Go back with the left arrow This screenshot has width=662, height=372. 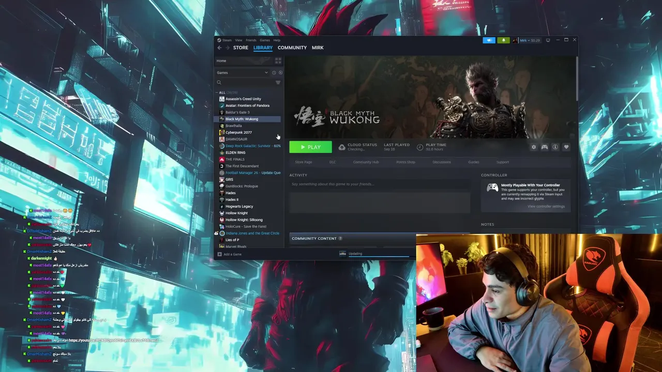pos(219,48)
